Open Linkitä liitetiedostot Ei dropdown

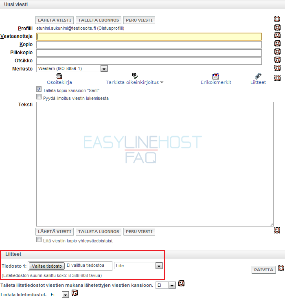point(59,295)
